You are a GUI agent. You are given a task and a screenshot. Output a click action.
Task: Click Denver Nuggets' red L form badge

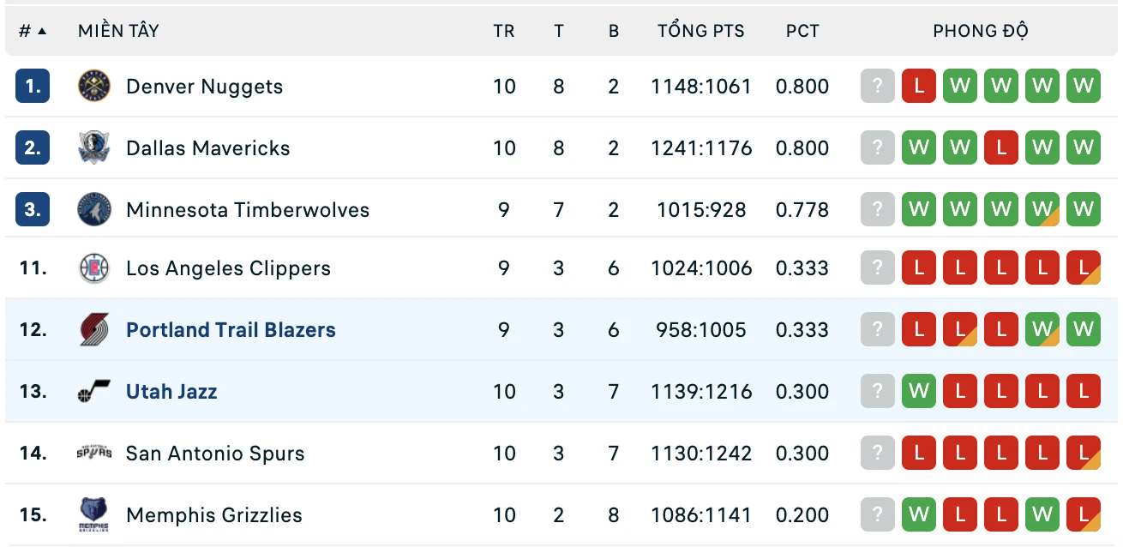[x=919, y=87]
